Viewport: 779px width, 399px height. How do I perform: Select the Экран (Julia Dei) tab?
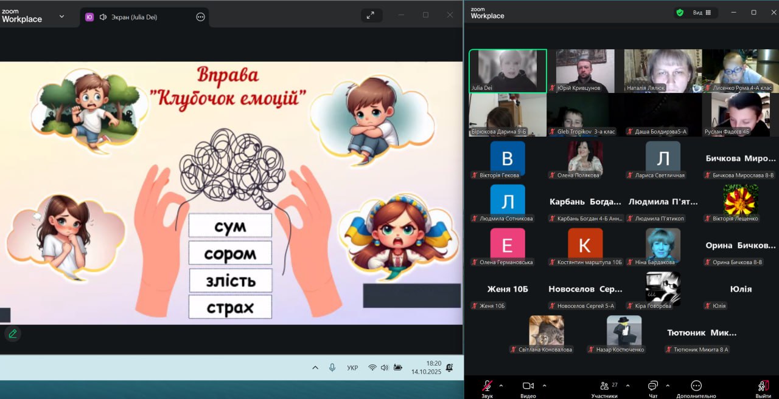click(x=134, y=17)
